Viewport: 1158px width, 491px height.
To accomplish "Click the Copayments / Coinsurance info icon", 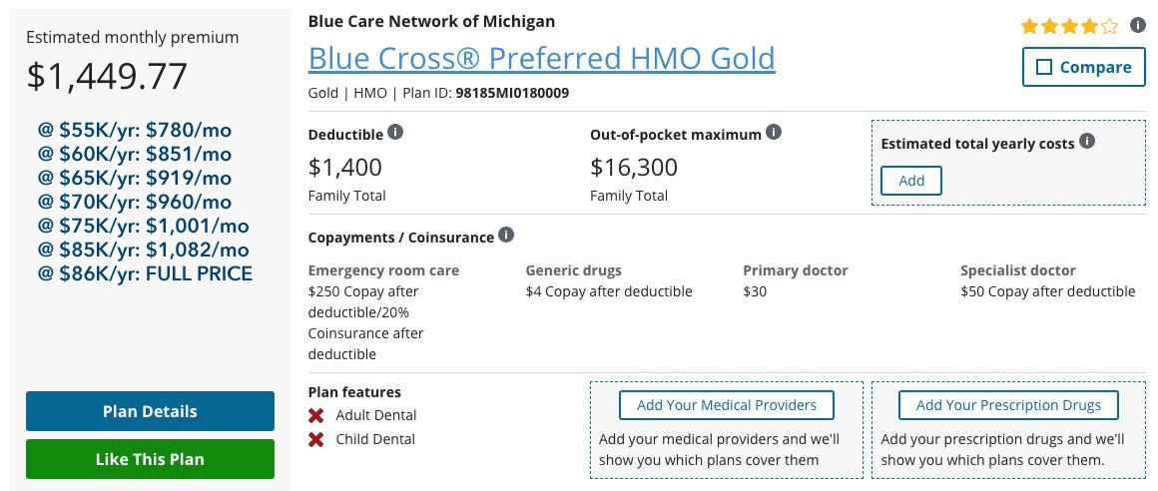I will tap(506, 236).
